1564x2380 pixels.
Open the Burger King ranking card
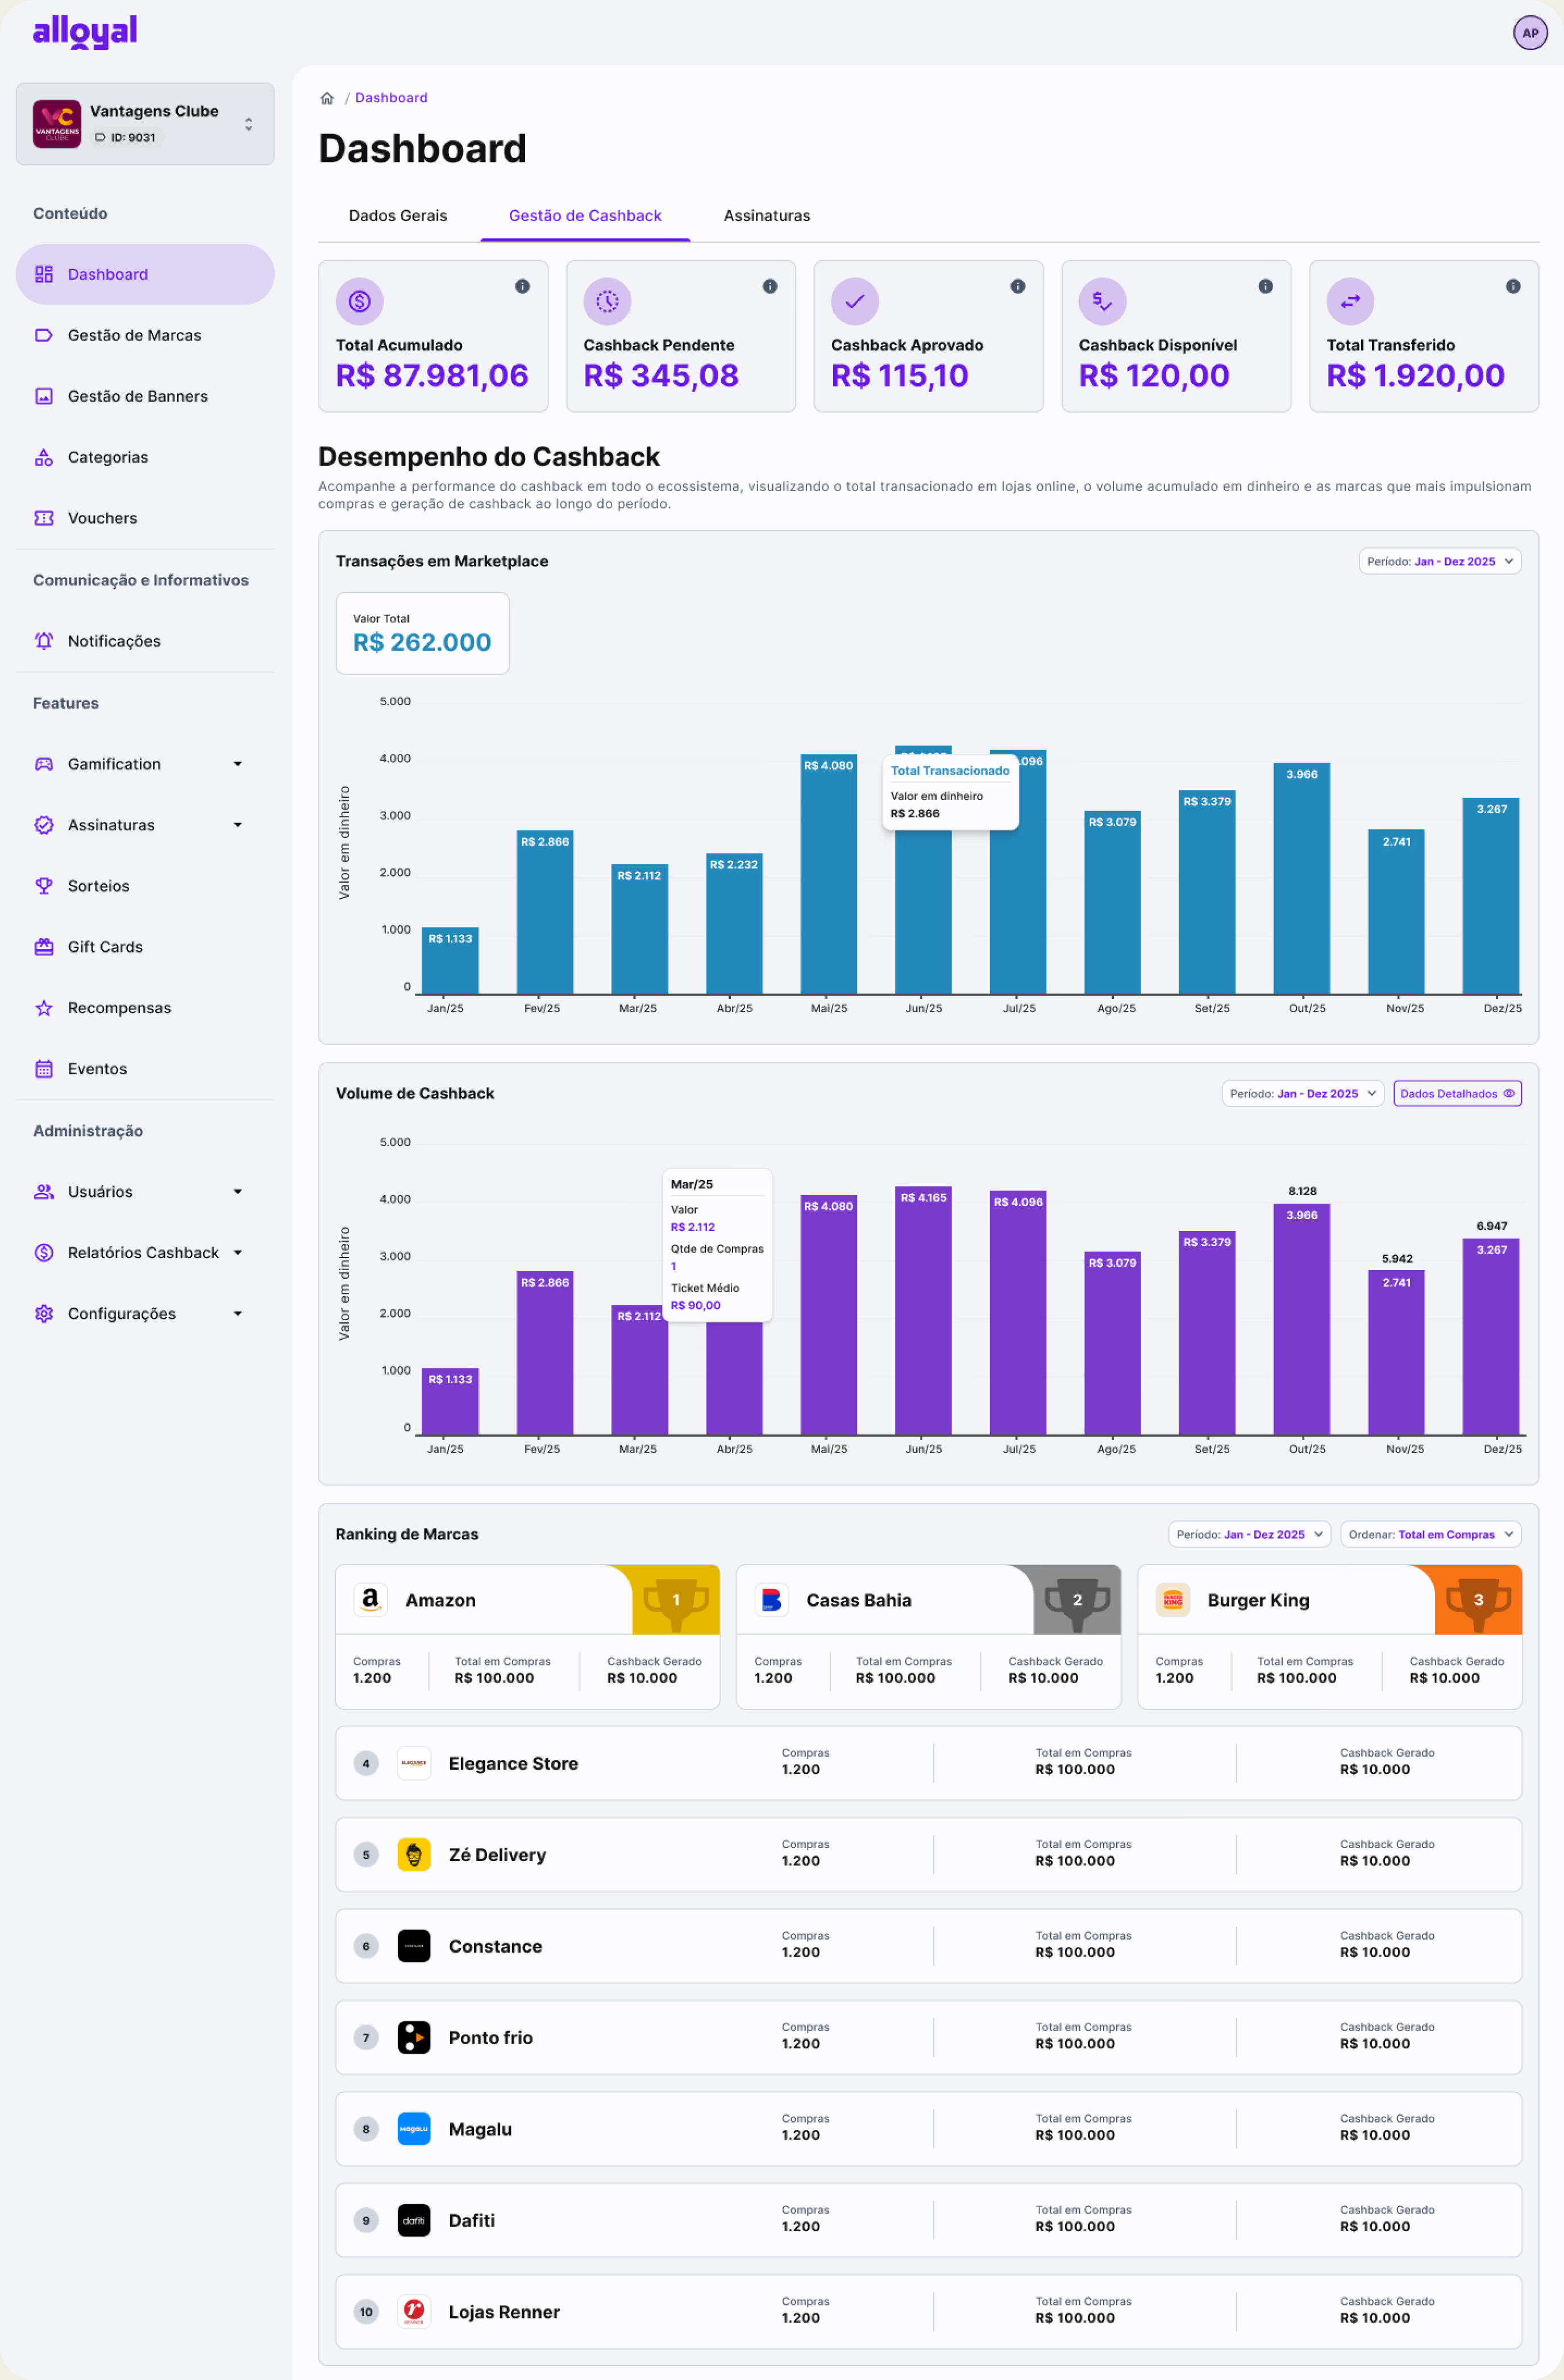click(x=1329, y=1636)
